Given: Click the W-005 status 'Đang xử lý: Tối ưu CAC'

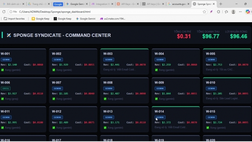Looking at the screenshot, I should click(x=220, y=69).
